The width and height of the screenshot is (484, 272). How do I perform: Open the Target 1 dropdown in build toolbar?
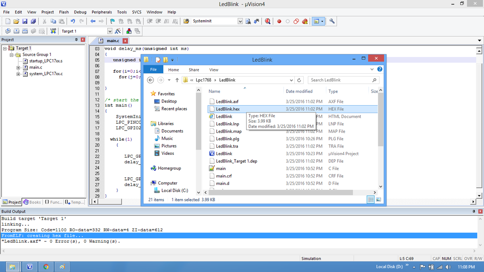tap(110, 31)
